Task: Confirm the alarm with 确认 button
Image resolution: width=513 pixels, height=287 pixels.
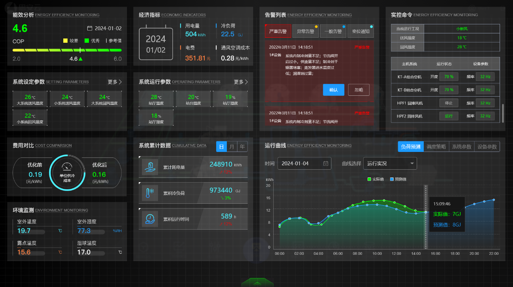Action: (x=334, y=90)
